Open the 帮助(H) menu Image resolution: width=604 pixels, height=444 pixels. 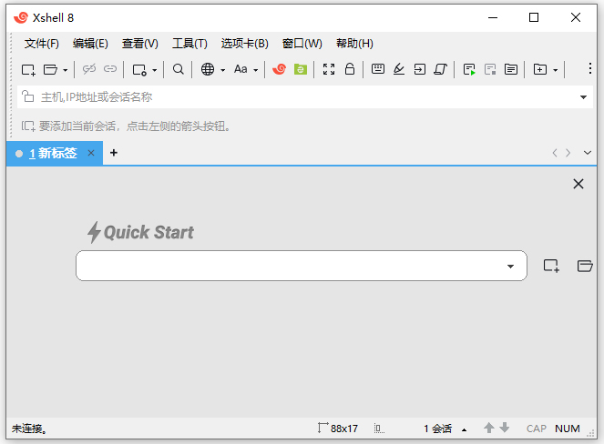[x=354, y=44]
